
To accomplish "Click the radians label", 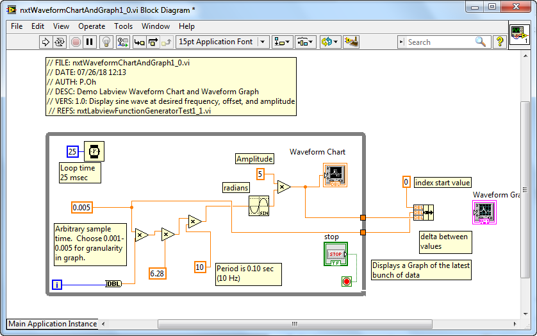I will pyautogui.click(x=236, y=187).
